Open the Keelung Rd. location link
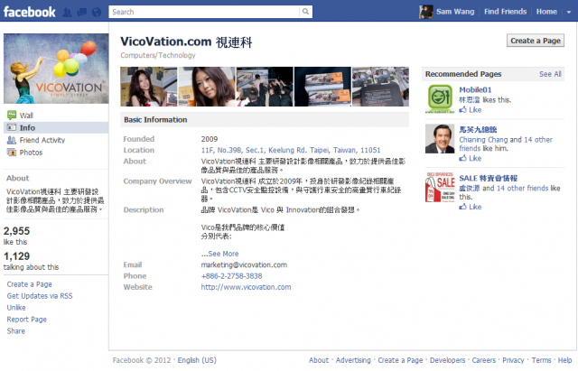 (x=291, y=150)
